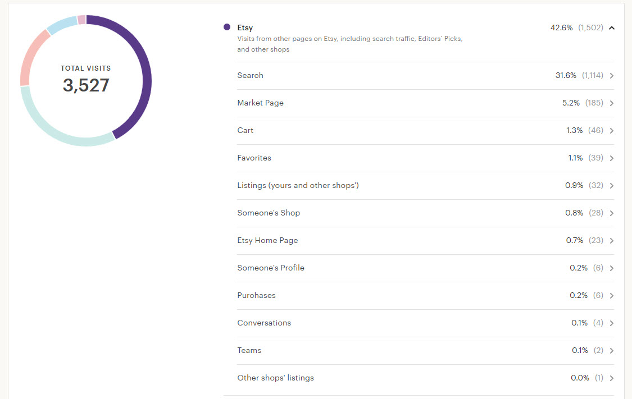This screenshot has width=632, height=399.
Task: Open Someone's Profile traffic details
Action: pyautogui.click(x=271, y=268)
